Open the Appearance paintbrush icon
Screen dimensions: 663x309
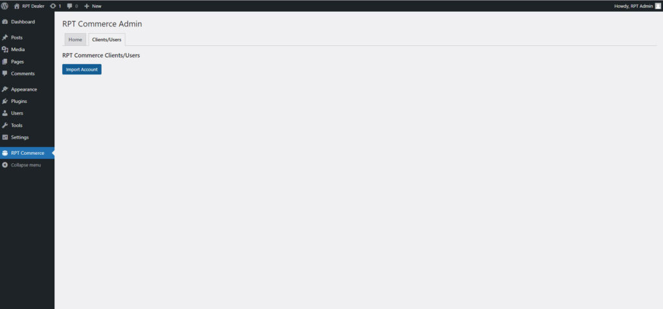point(5,89)
